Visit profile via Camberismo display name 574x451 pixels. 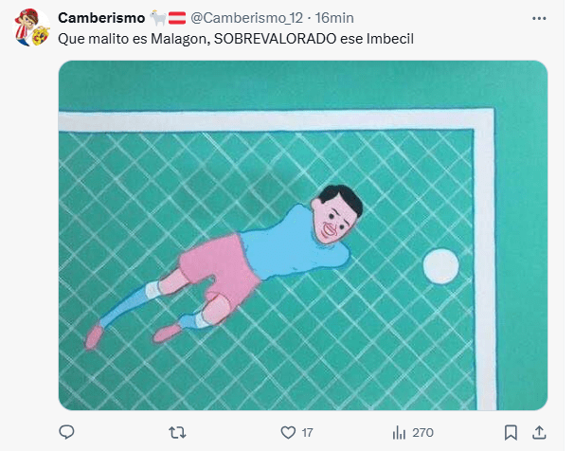pyautogui.click(x=101, y=18)
